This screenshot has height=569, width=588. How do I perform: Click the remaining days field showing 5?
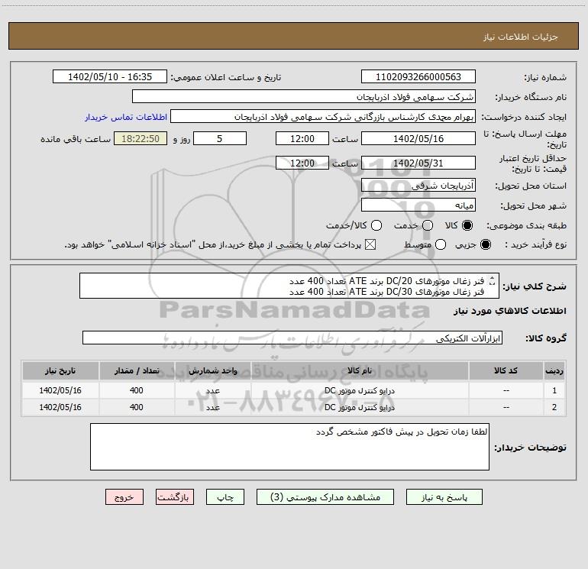coord(220,138)
